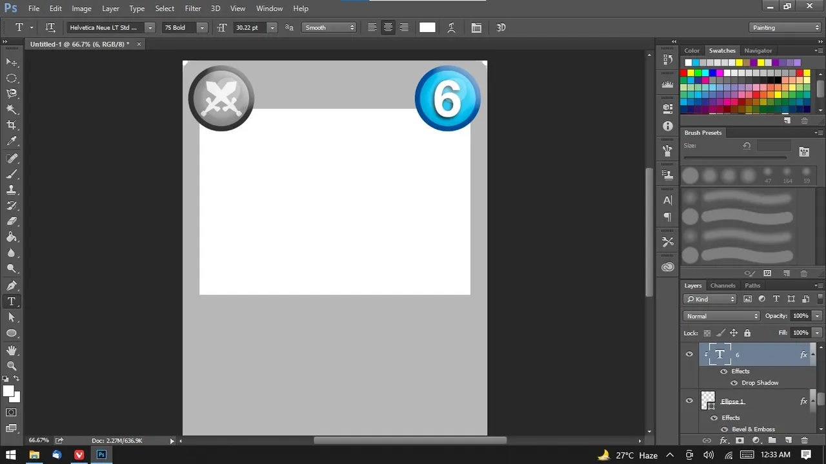Open the Character and Paragraph panels toggle
Screen dimensions: 826x464
(476, 28)
